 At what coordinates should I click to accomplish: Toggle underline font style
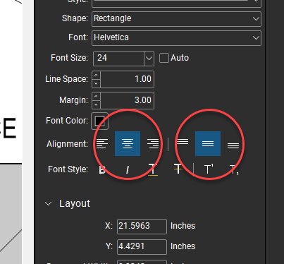(153, 169)
